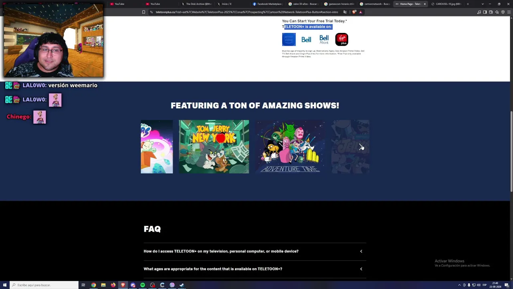513x289 pixels.
Task: Open the Windows Start menu
Action: 5,285
